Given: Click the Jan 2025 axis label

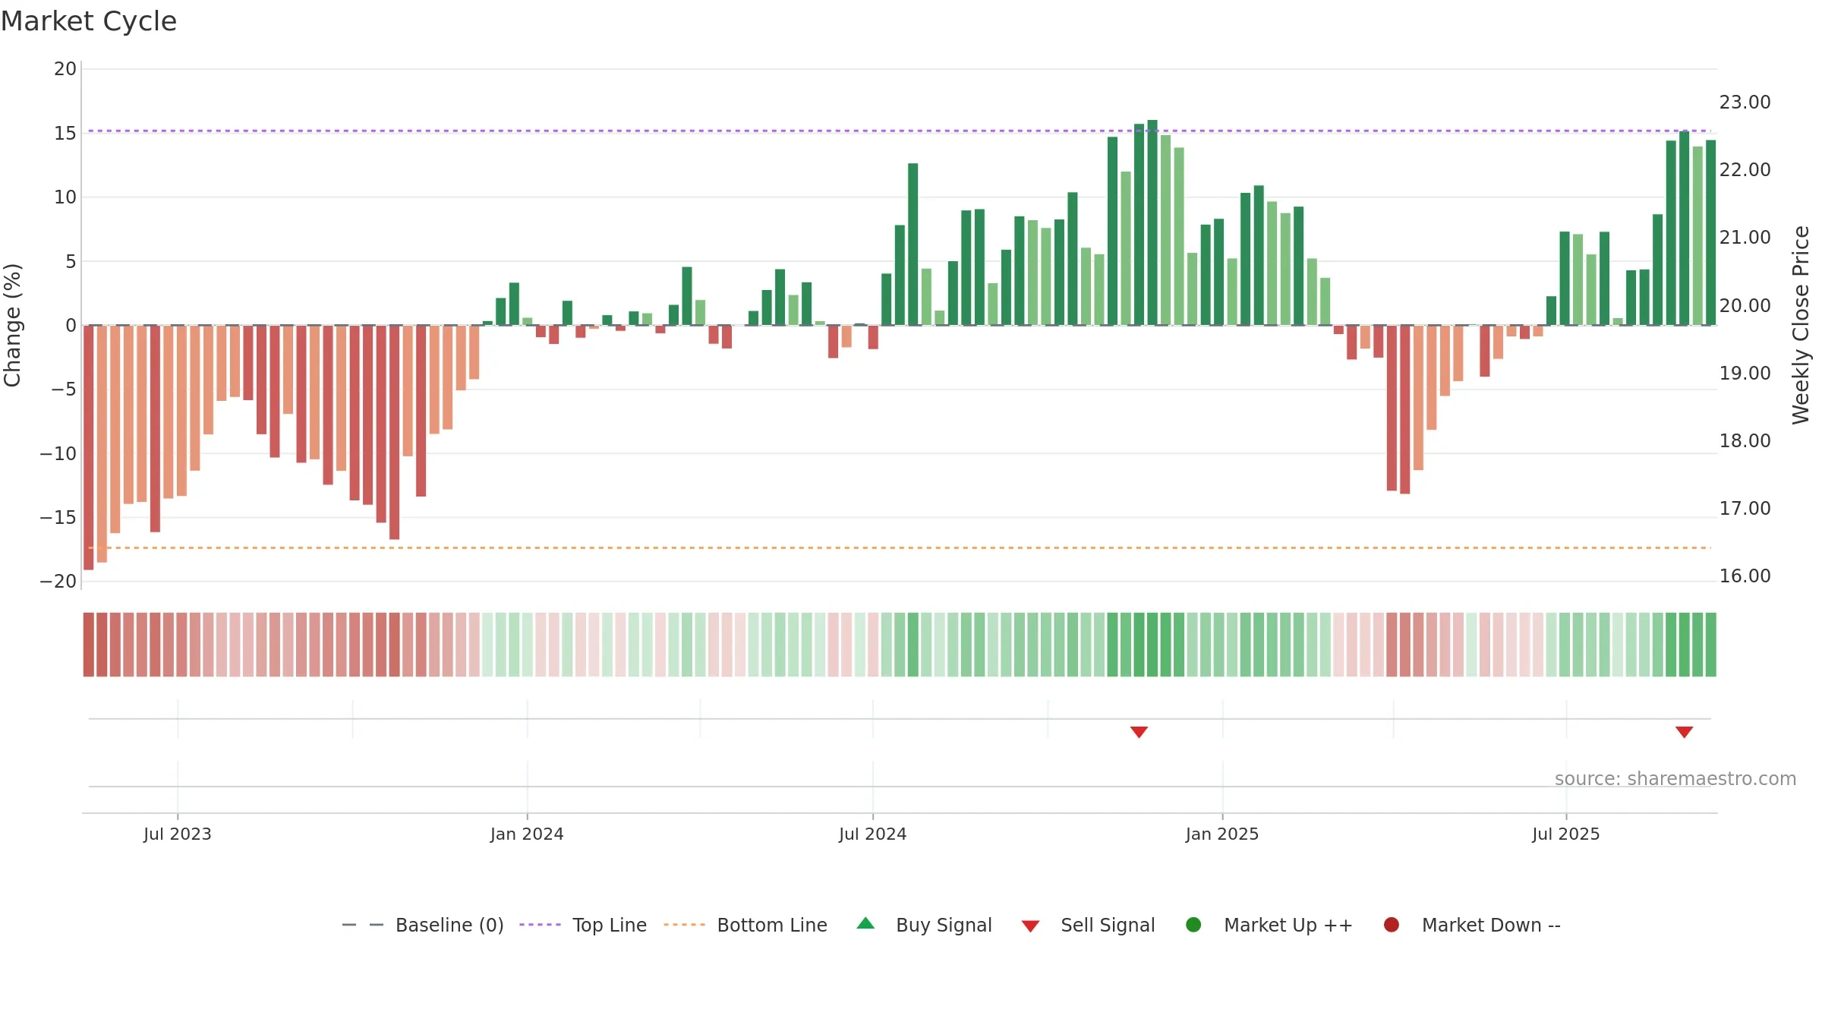Looking at the screenshot, I should tap(1222, 834).
